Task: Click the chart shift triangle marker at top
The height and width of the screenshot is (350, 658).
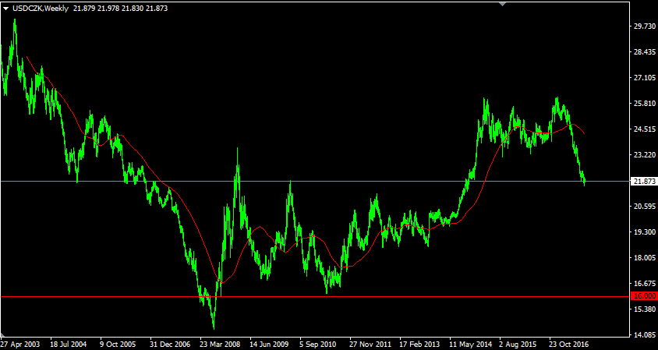Action: [503, 4]
